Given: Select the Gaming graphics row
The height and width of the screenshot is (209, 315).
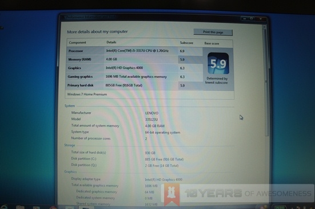Looking at the screenshot, I should point(134,77).
